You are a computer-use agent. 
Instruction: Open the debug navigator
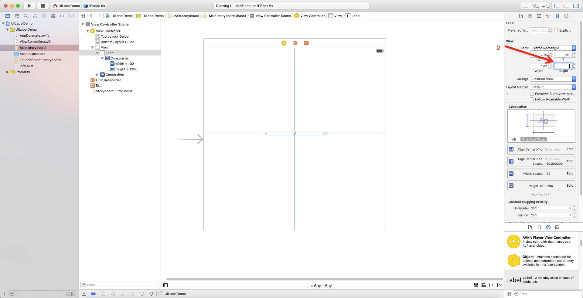53,16
